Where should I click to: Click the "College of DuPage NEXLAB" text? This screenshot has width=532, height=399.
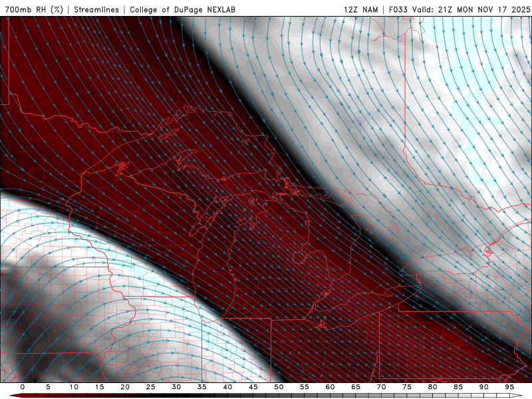coord(182,9)
